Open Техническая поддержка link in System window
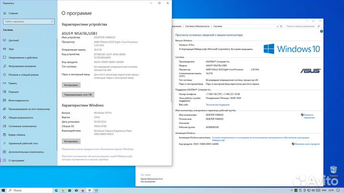344x193 pixels. click(x=218, y=105)
